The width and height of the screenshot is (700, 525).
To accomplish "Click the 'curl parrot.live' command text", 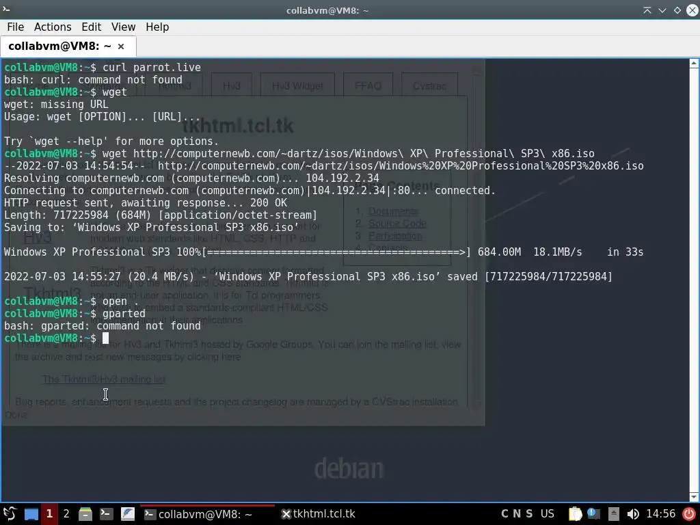I will (x=152, y=68).
